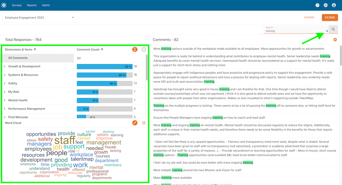
Task: Click the word 'people' in word cloud
Action: [x=57, y=153]
